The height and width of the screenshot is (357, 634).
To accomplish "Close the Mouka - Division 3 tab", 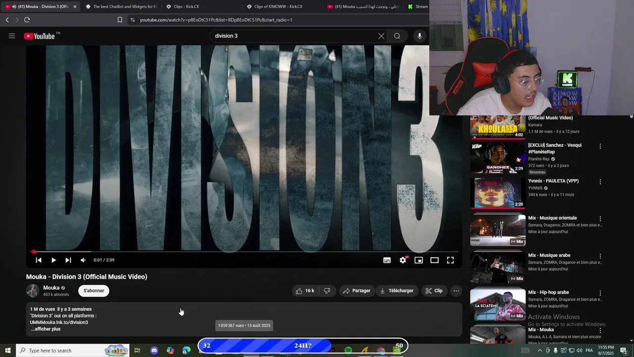I will pyautogui.click(x=75, y=6).
